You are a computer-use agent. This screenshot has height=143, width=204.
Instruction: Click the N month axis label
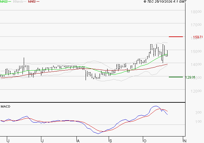(185, 141)
